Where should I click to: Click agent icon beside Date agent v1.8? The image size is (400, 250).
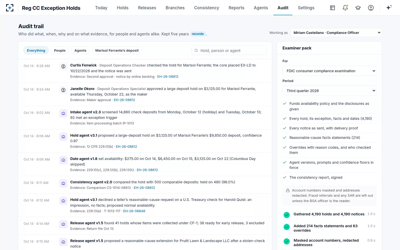click(63, 160)
